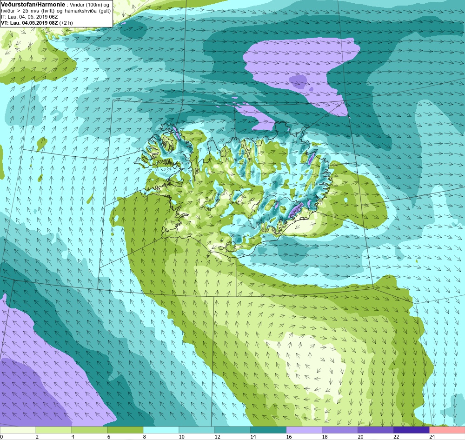Click the '12' label on the legend scale

point(217,437)
